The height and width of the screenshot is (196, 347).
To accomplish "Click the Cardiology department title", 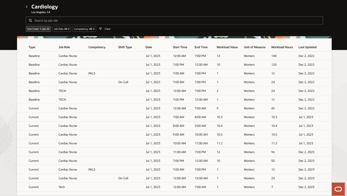I will [x=44, y=6].
